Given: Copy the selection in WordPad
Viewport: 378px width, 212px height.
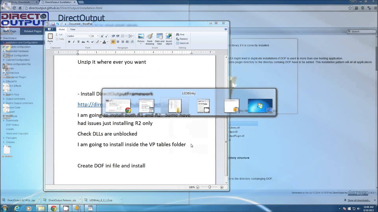Looking at the screenshot, I should (x=59, y=39).
